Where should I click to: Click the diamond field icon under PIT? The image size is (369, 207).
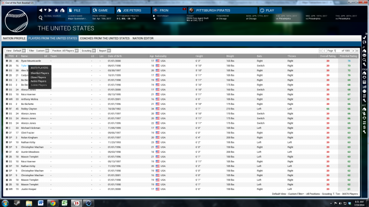click(364, 118)
